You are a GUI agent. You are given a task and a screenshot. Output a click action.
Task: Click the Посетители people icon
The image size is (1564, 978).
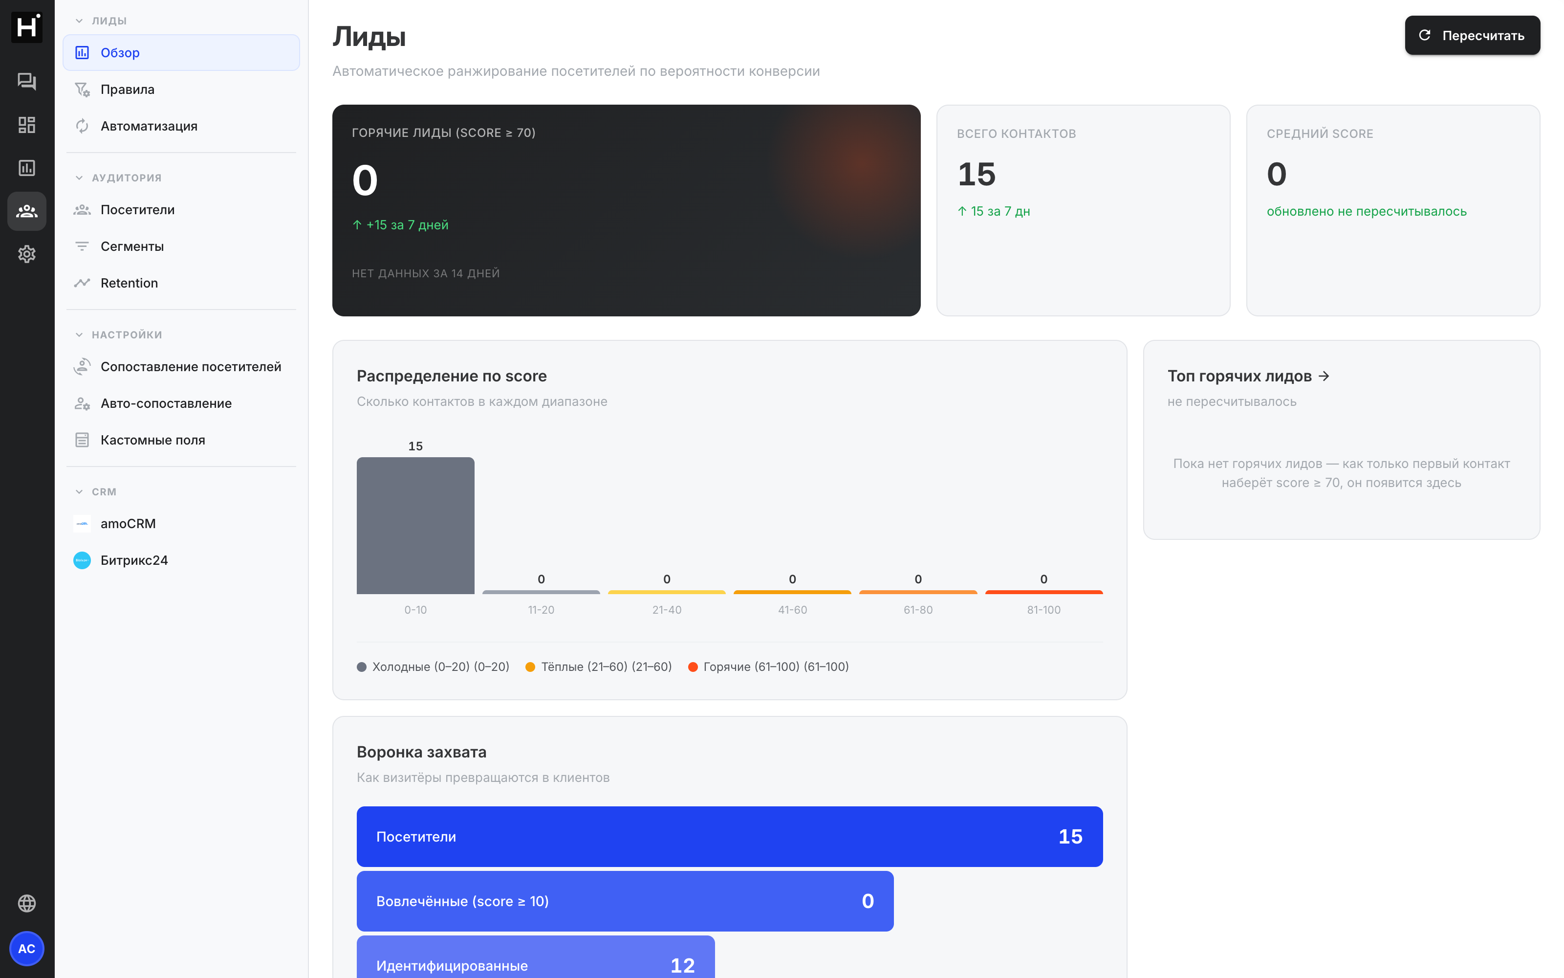(x=82, y=210)
